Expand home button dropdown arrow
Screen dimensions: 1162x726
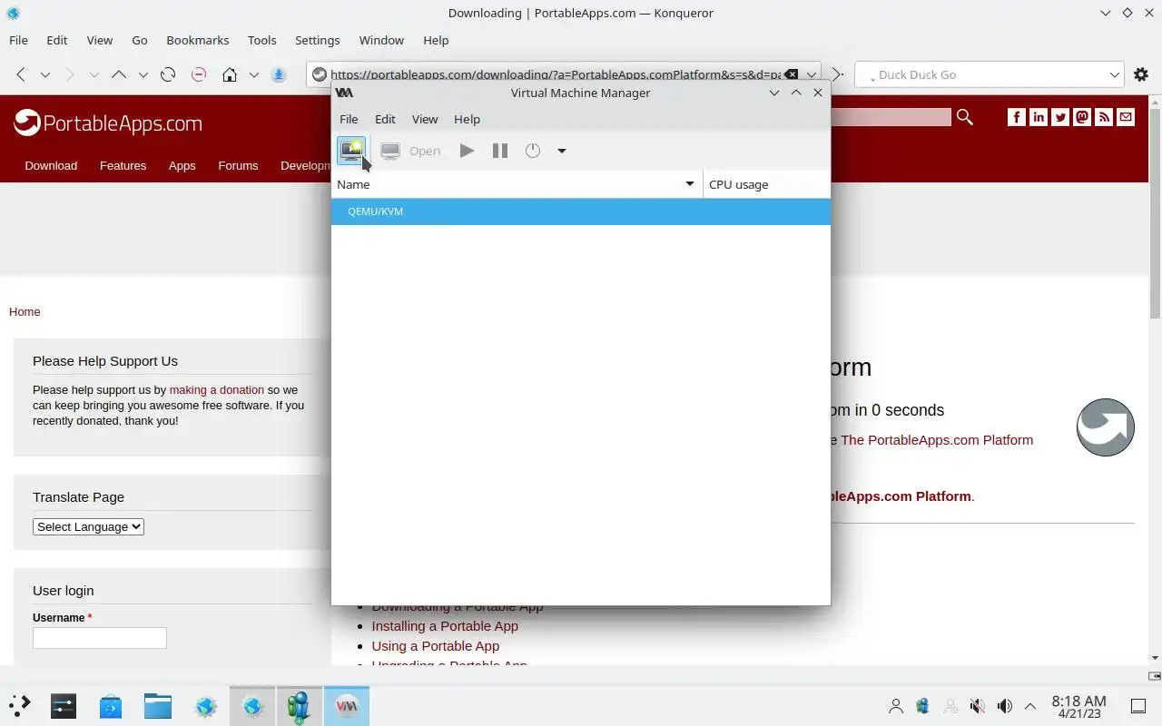pyautogui.click(x=254, y=74)
